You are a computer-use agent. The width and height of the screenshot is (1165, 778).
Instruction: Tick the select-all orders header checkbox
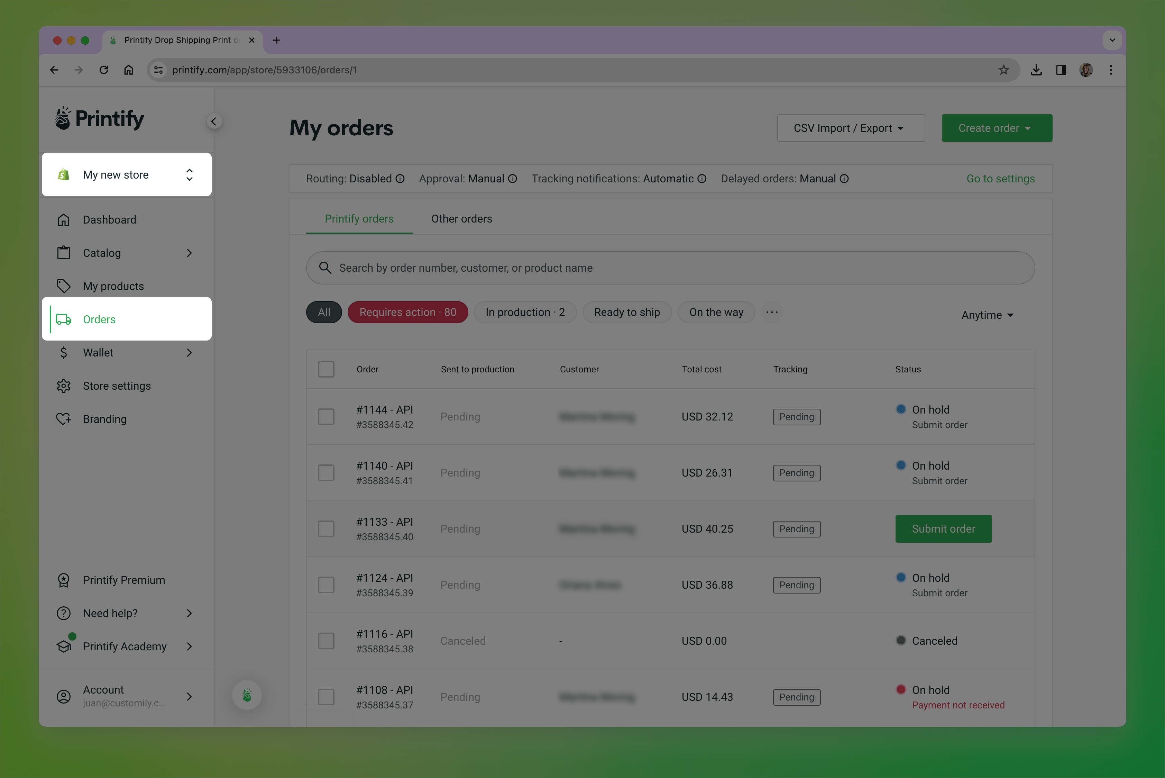326,369
